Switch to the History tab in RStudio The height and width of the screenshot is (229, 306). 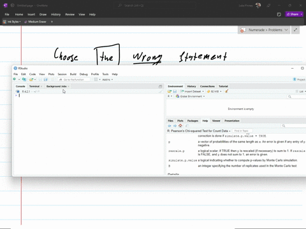191,87
